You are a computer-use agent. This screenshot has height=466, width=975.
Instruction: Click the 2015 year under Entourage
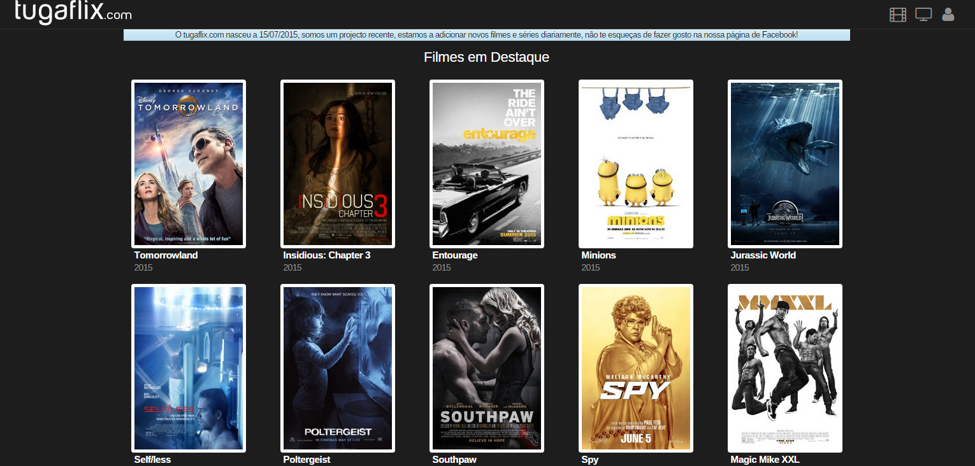[442, 268]
